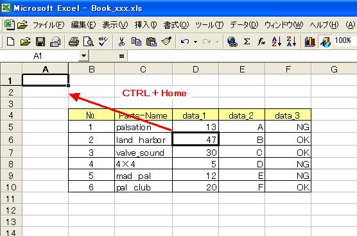This screenshot has height=236, width=357.
Task: Open the ツール(T) menu
Action: (x=209, y=25)
